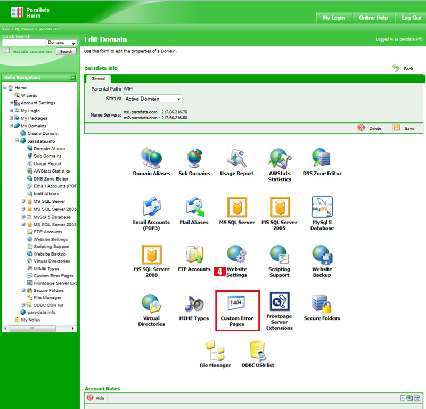Screen dimensions: 426x409
Task: Open Virtual Directories icon in main panel
Action: pos(151,304)
